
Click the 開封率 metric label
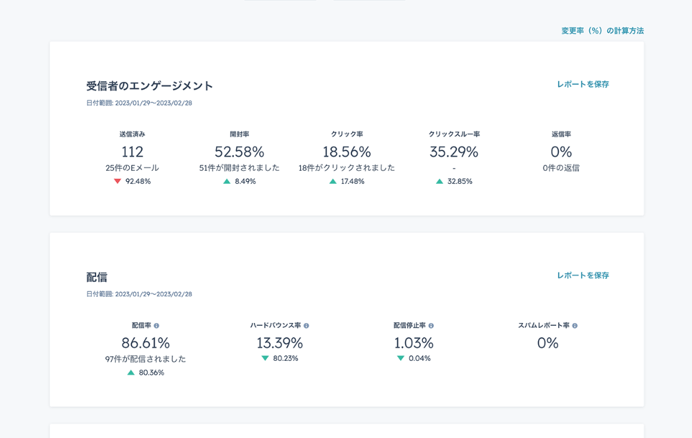pos(239,134)
